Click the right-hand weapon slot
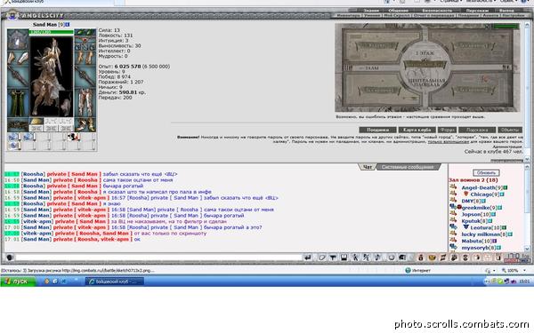The height and width of the screenshot is (333, 534). pyautogui.click(x=85, y=76)
